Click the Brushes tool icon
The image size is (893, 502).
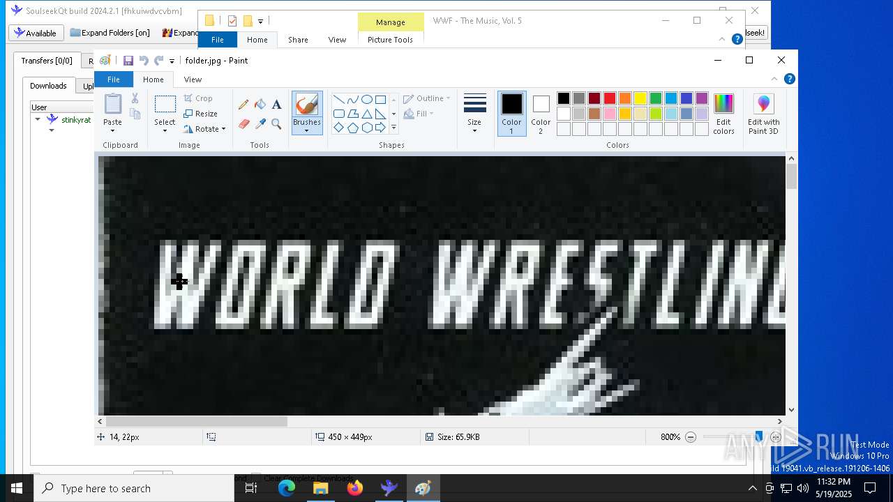pos(307,105)
